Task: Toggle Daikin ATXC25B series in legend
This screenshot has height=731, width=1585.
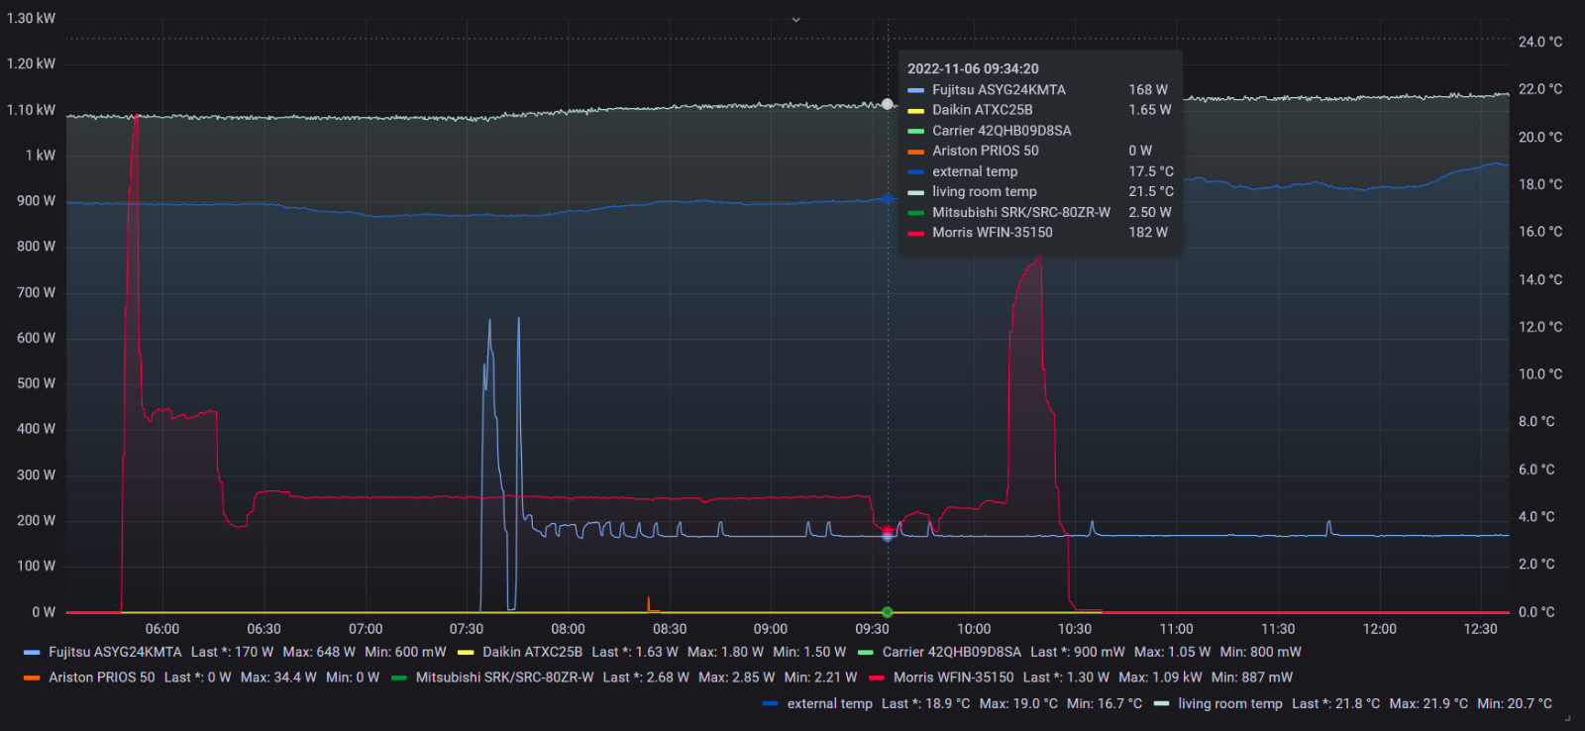Action: pyautogui.click(x=532, y=652)
